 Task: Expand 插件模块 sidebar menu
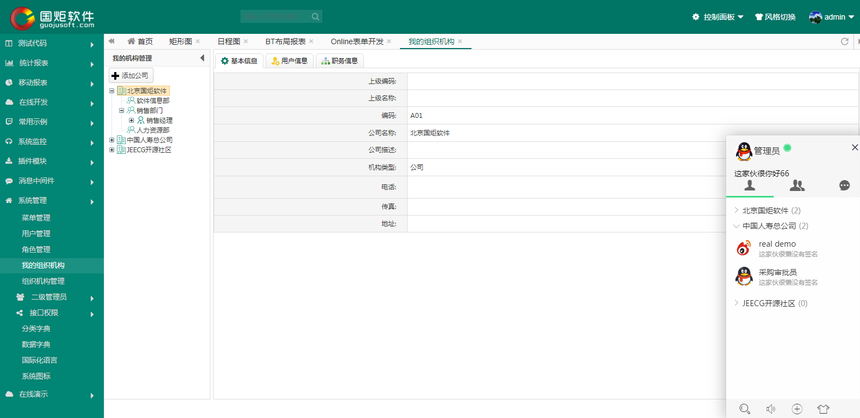coord(52,162)
